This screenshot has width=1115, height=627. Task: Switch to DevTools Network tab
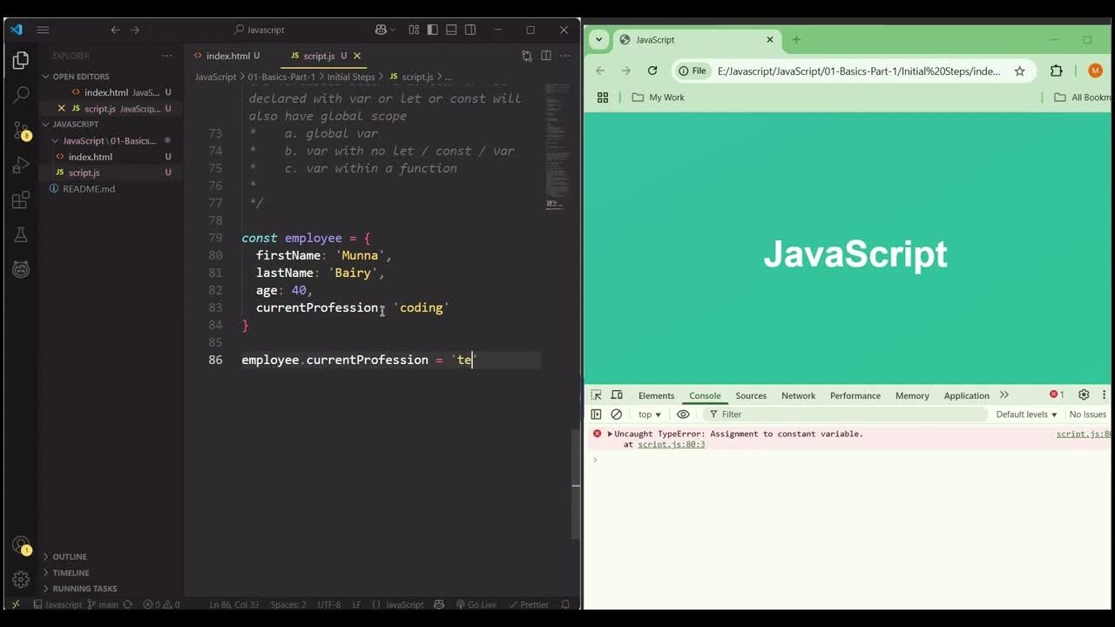point(798,395)
